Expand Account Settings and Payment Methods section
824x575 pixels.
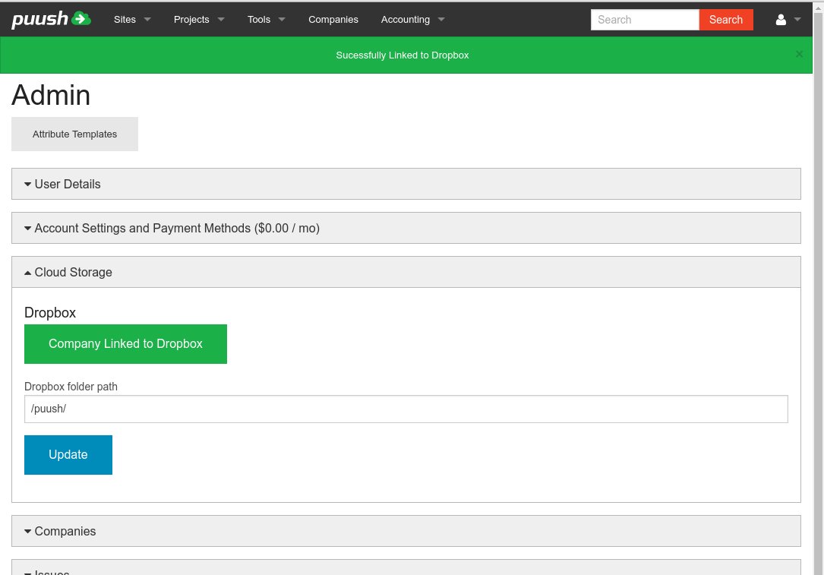tap(176, 228)
